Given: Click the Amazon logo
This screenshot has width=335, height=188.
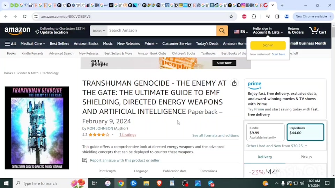Looking at the screenshot, I should 17,31.
